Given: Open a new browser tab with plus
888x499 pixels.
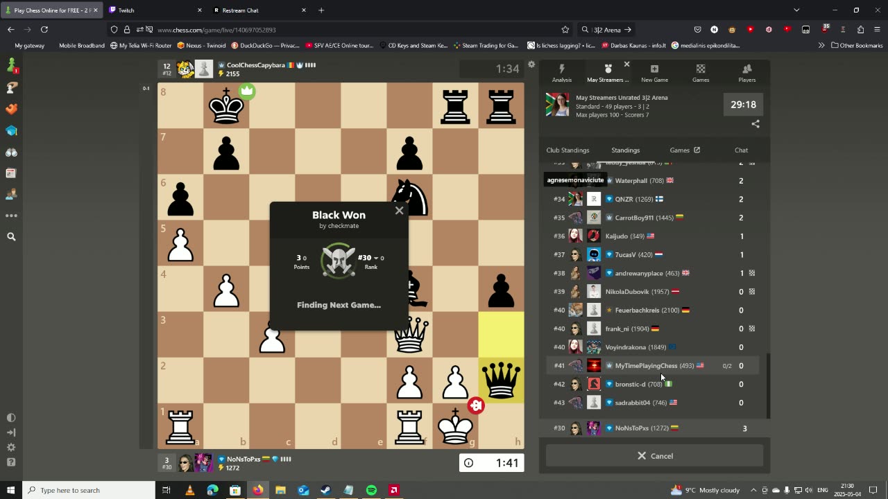Looking at the screenshot, I should [321, 10].
